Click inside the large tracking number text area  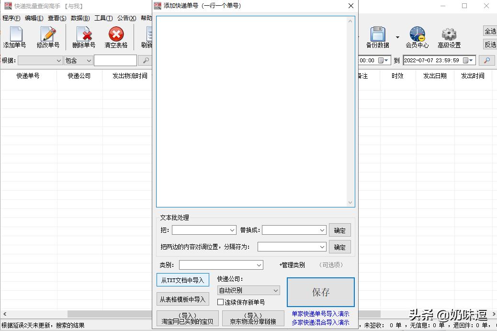tap(254, 110)
